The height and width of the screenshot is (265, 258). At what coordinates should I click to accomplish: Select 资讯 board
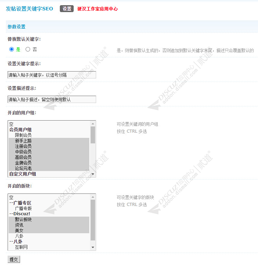point(49,225)
